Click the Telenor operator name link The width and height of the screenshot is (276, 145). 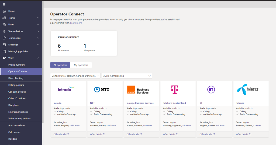pos(240,103)
